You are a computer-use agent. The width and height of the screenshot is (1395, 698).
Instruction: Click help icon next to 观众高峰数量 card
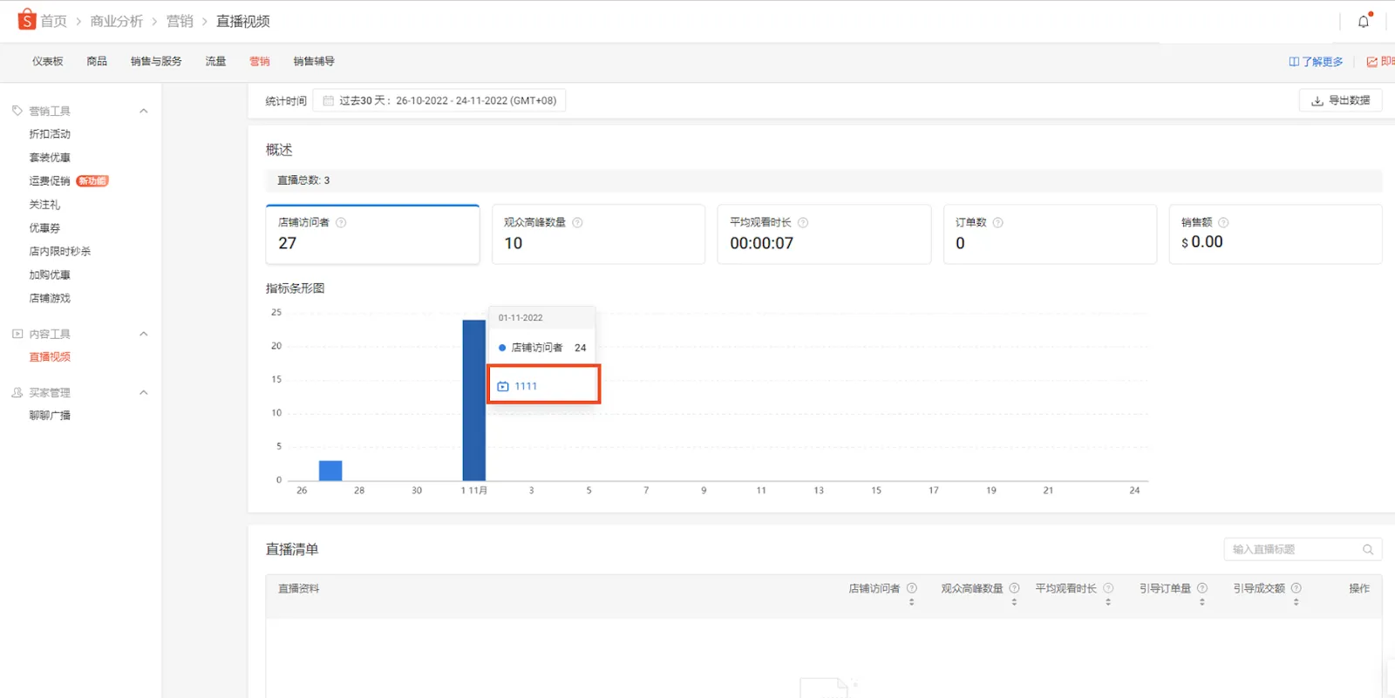577,222
